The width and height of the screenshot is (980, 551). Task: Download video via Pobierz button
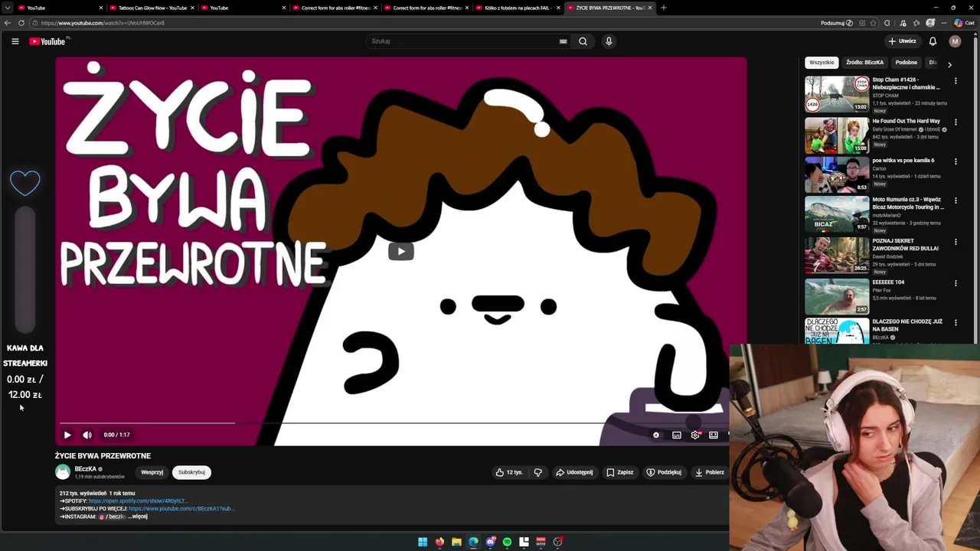(709, 472)
